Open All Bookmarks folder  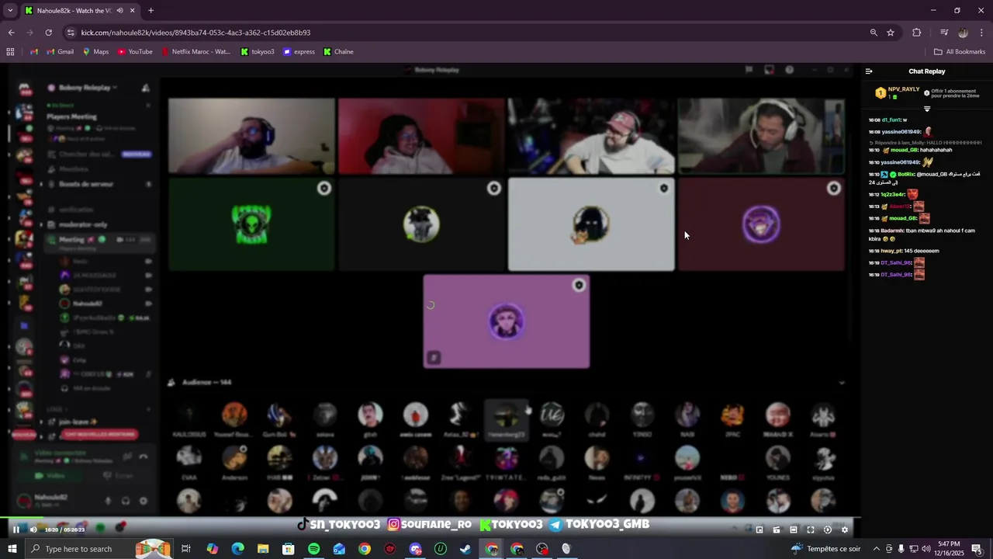(x=960, y=52)
